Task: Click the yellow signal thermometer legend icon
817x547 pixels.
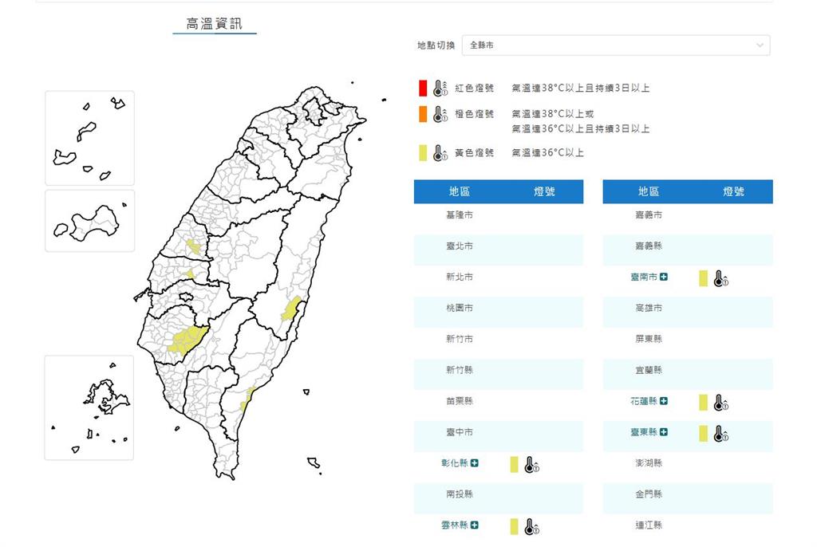Action: point(440,153)
